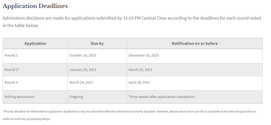Select the January 20, 2021 due date
This screenshot has width=271, height=125.
point(83,70)
